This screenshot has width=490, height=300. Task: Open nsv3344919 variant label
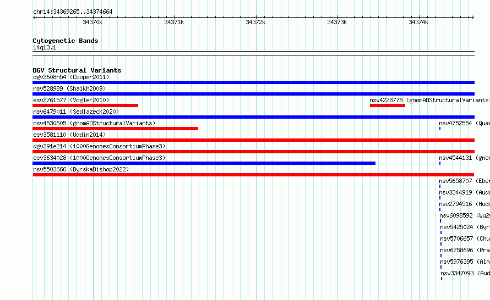464,192
